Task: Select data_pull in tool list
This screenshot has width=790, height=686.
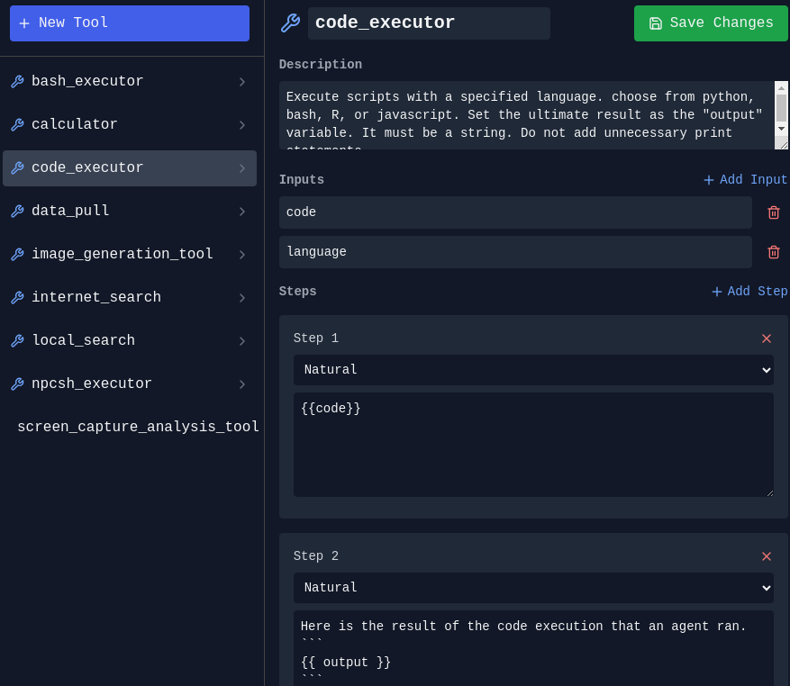Action: point(130,211)
